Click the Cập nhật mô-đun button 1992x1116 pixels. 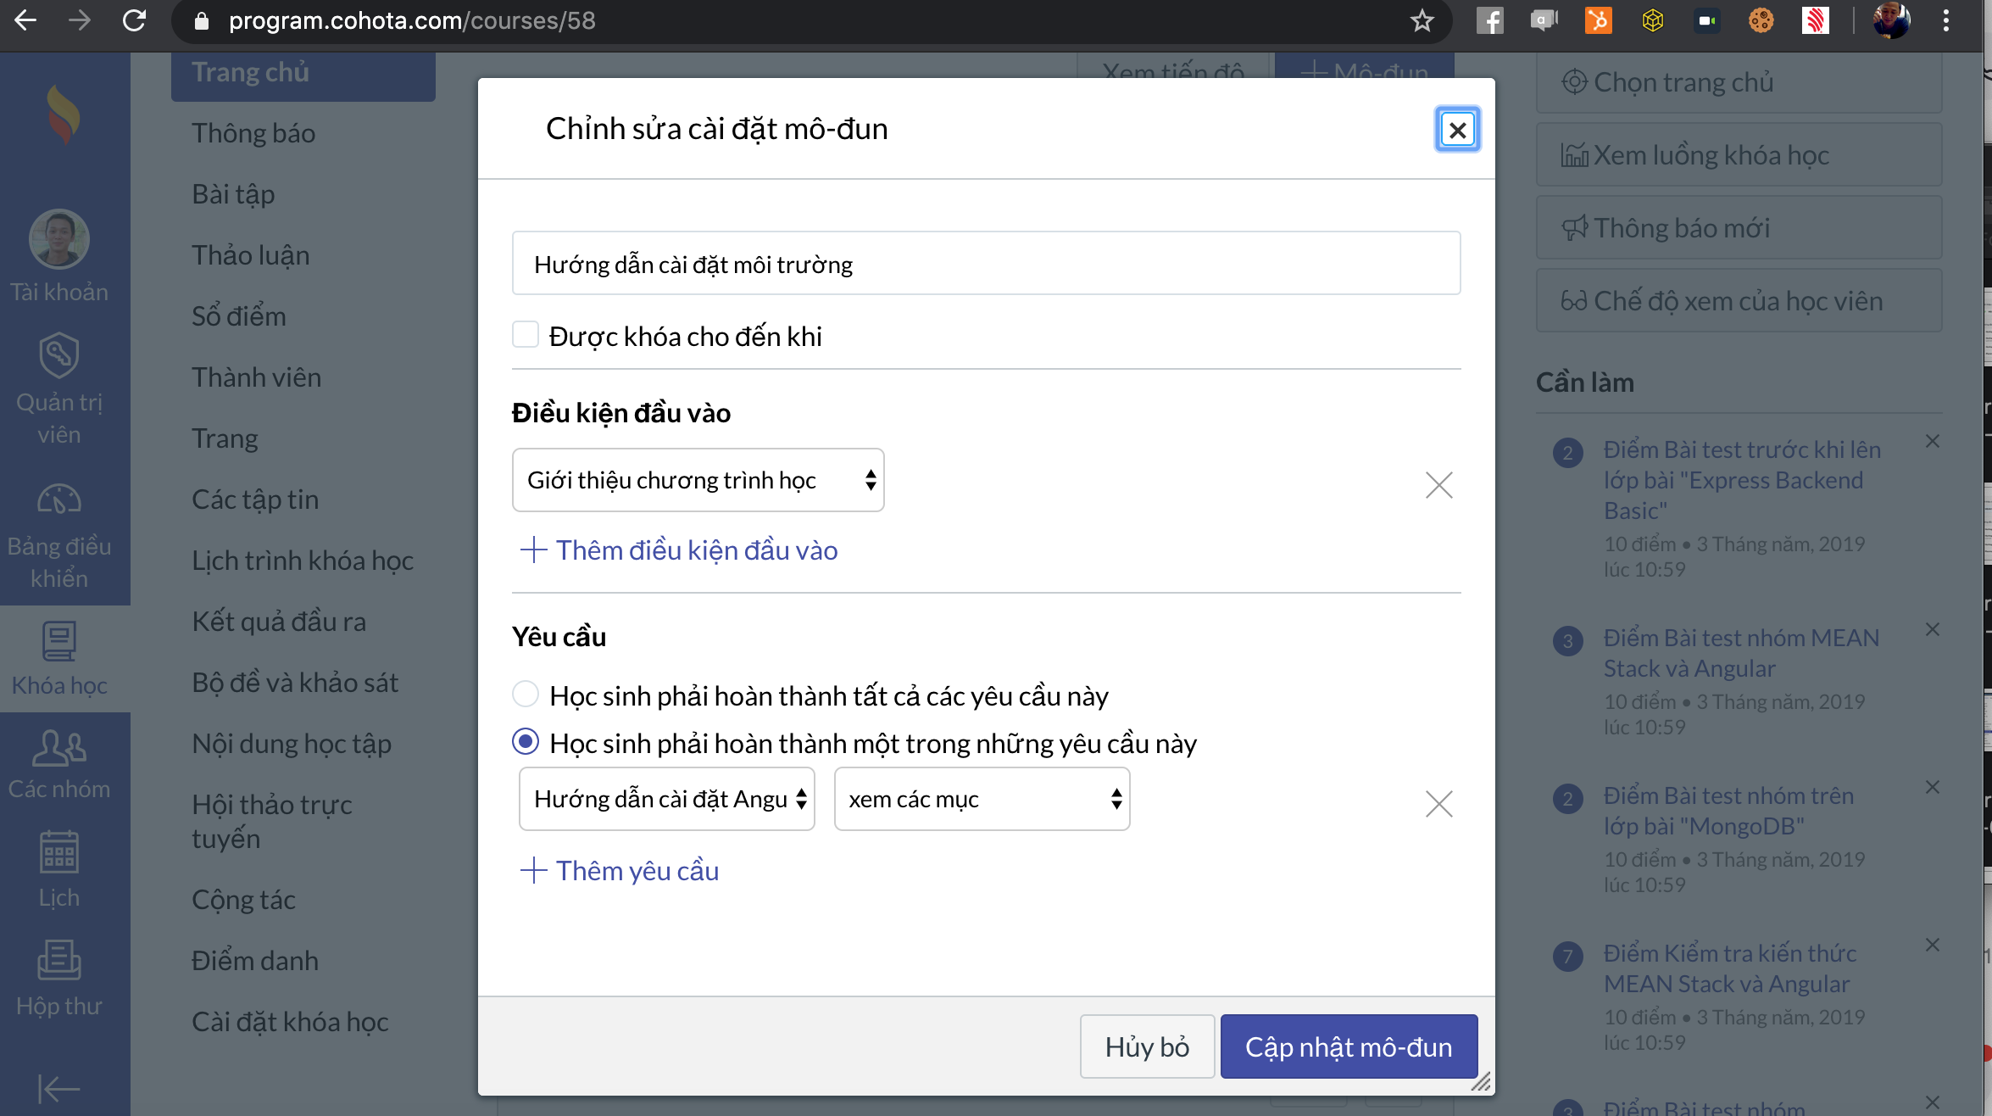[1349, 1046]
